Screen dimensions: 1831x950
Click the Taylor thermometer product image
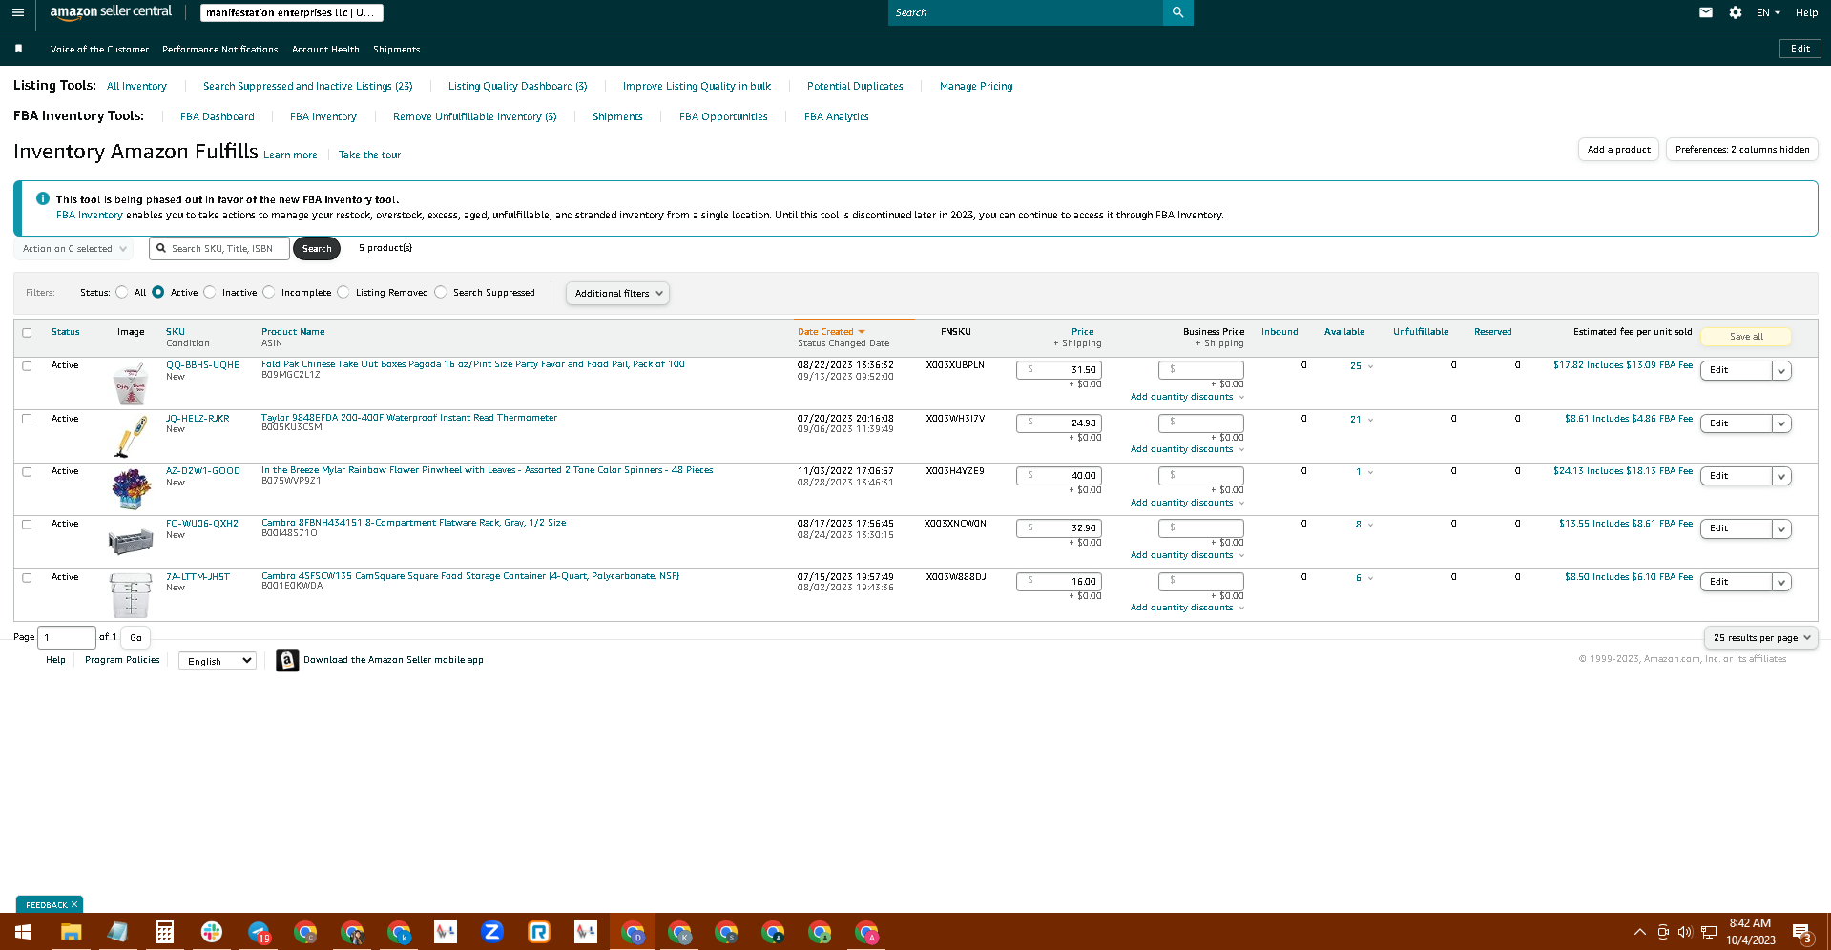(x=131, y=436)
